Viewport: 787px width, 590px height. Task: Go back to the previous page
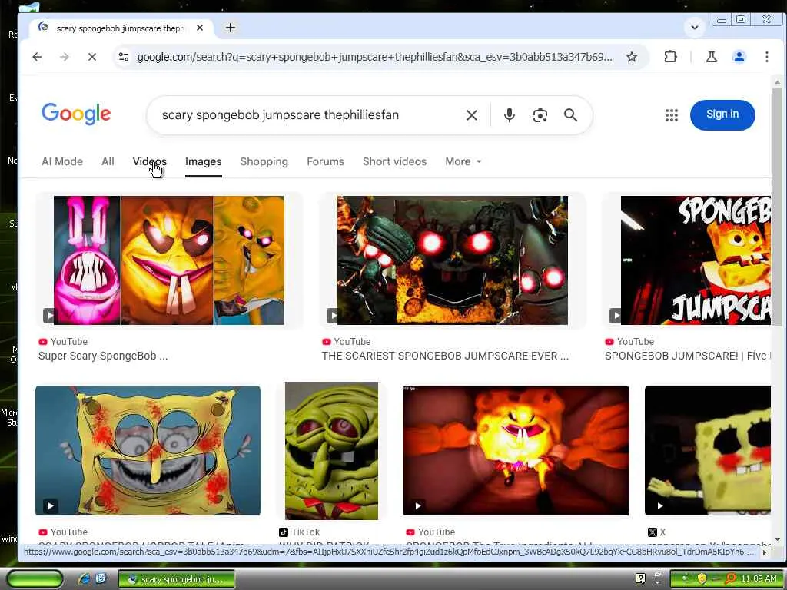click(37, 57)
